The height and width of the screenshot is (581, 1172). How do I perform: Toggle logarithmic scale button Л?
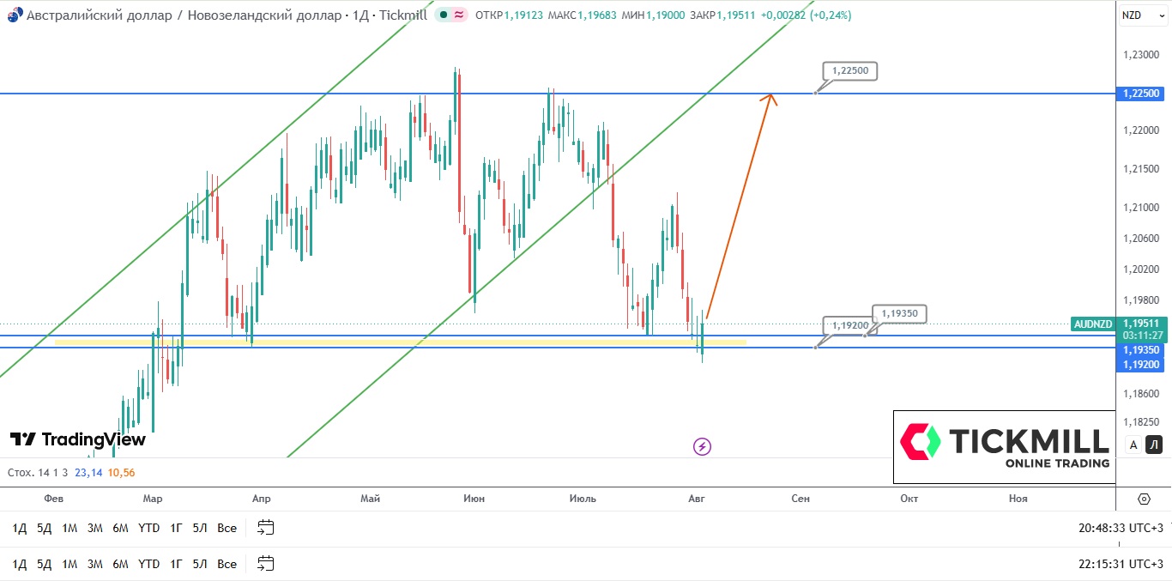point(1154,445)
